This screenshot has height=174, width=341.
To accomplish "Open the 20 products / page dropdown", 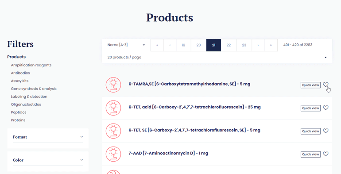I will click(217, 57).
